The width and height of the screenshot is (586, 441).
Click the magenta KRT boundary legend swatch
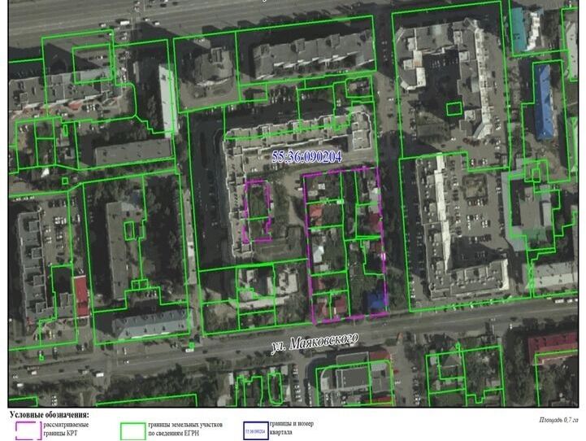pos(27,429)
